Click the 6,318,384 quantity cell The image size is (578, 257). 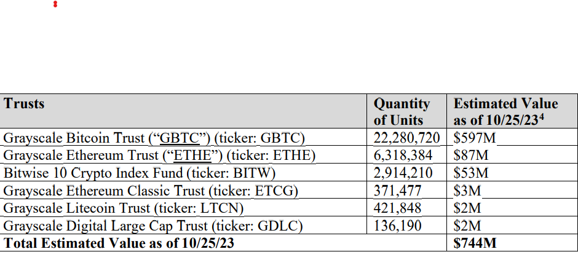(405, 156)
